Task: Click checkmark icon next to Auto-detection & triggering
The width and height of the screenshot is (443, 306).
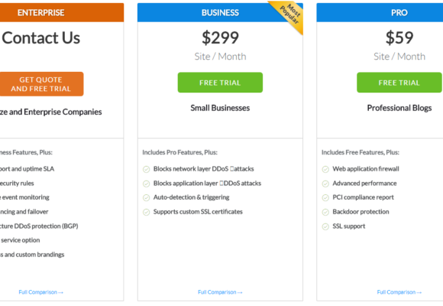Action: tap(146, 197)
